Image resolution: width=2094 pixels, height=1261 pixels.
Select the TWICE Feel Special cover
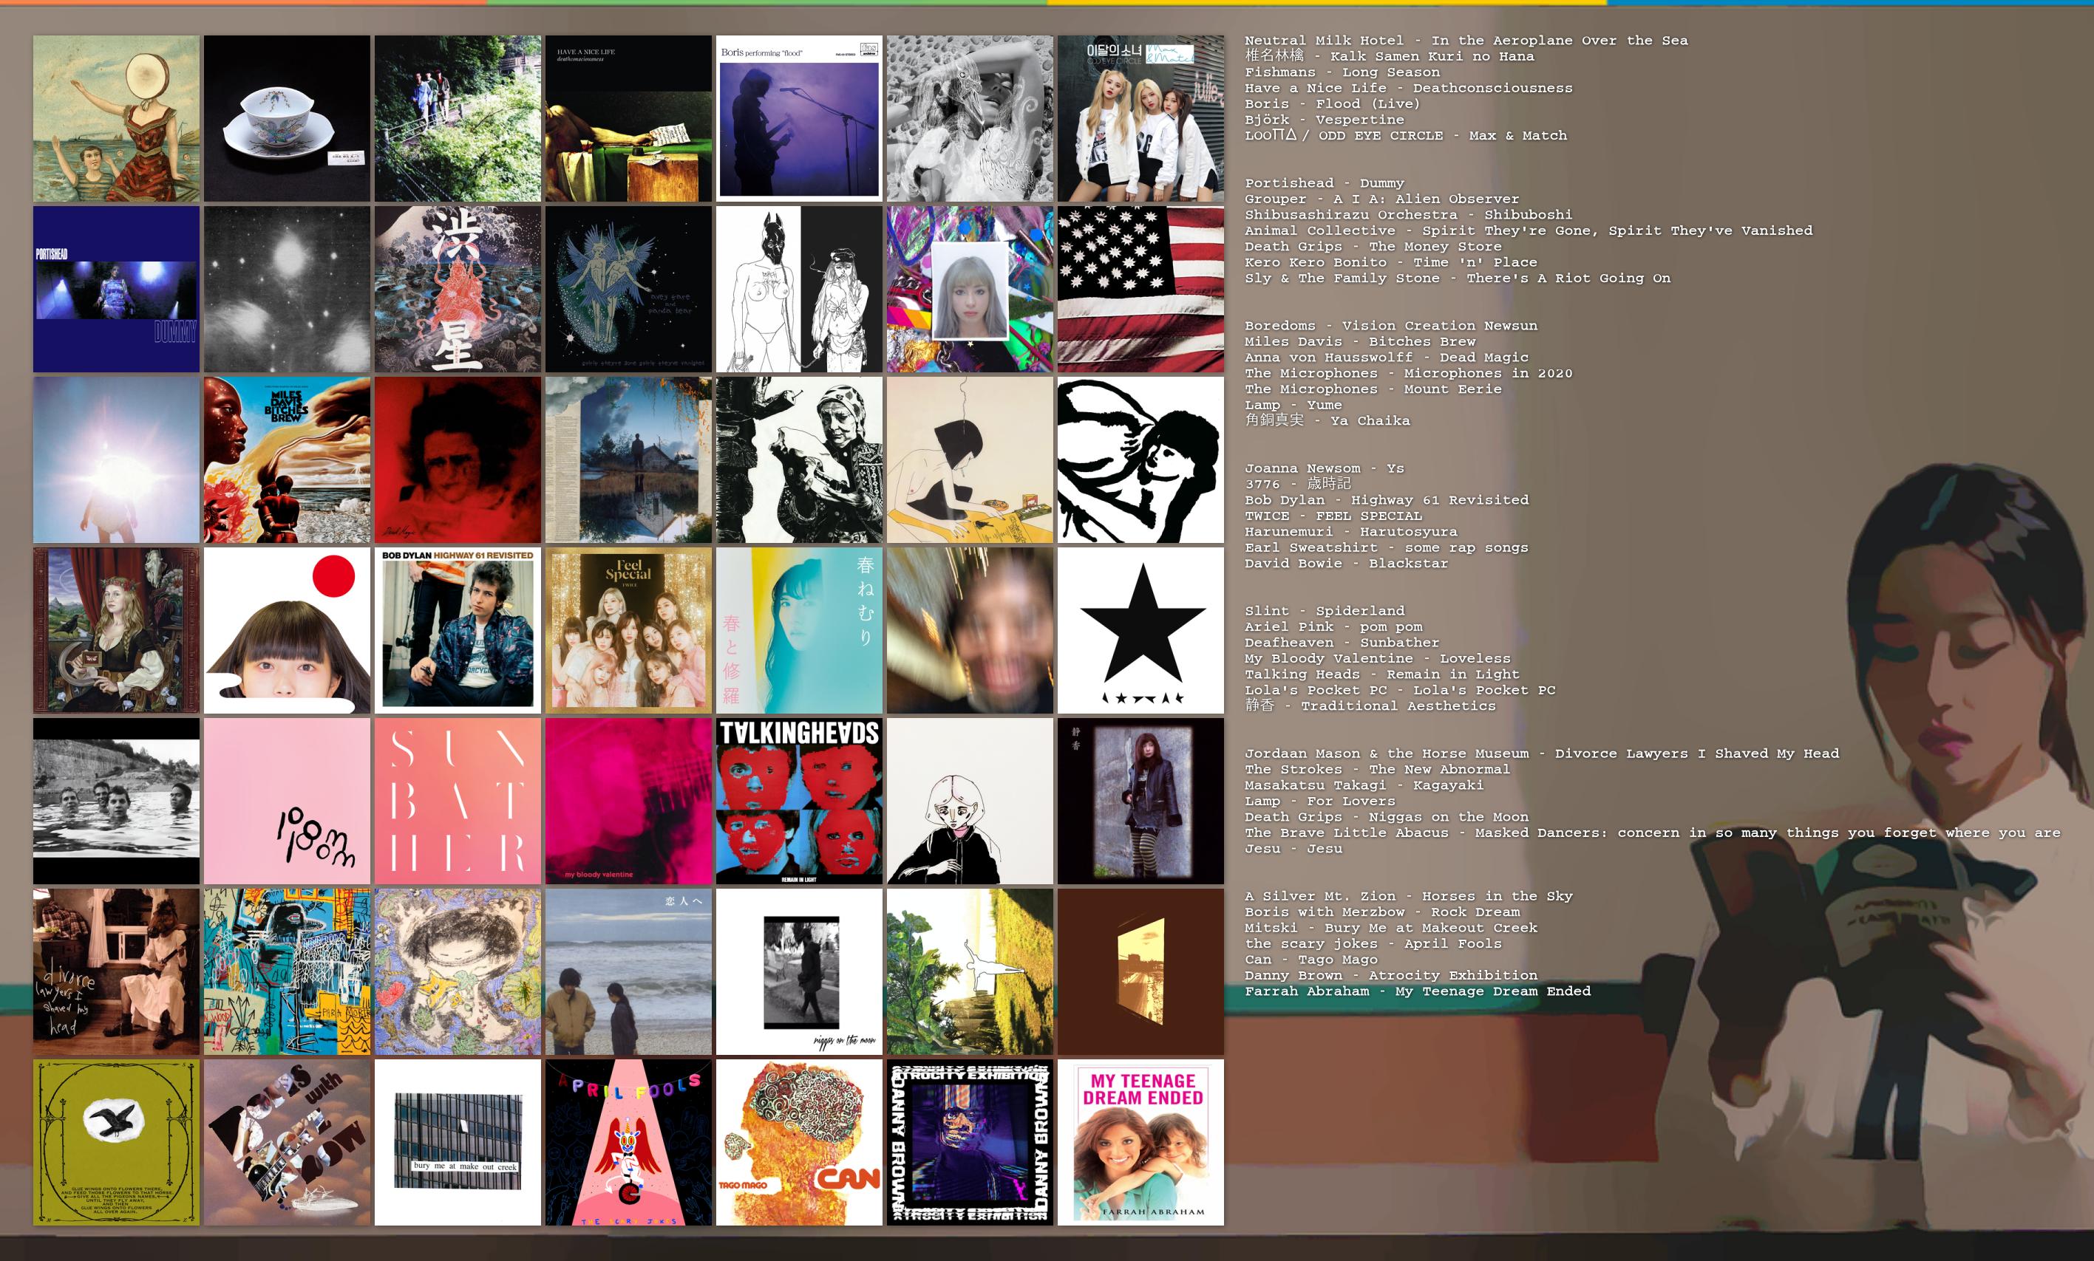tap(629, 630)
